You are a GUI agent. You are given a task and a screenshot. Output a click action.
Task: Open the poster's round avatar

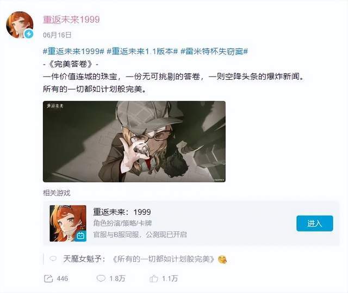(20, 25)
